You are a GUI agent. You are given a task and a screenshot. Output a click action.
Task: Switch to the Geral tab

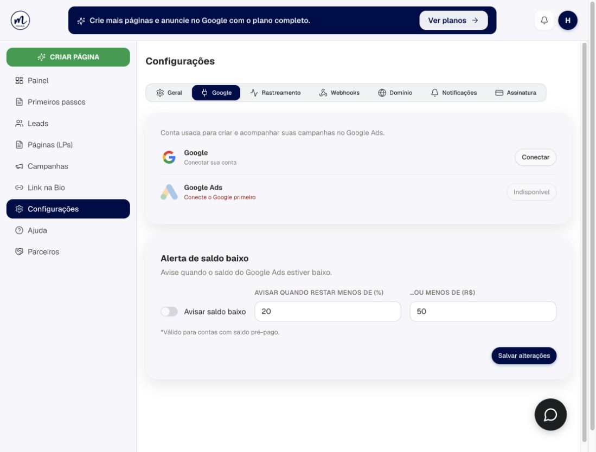(169, 93)
